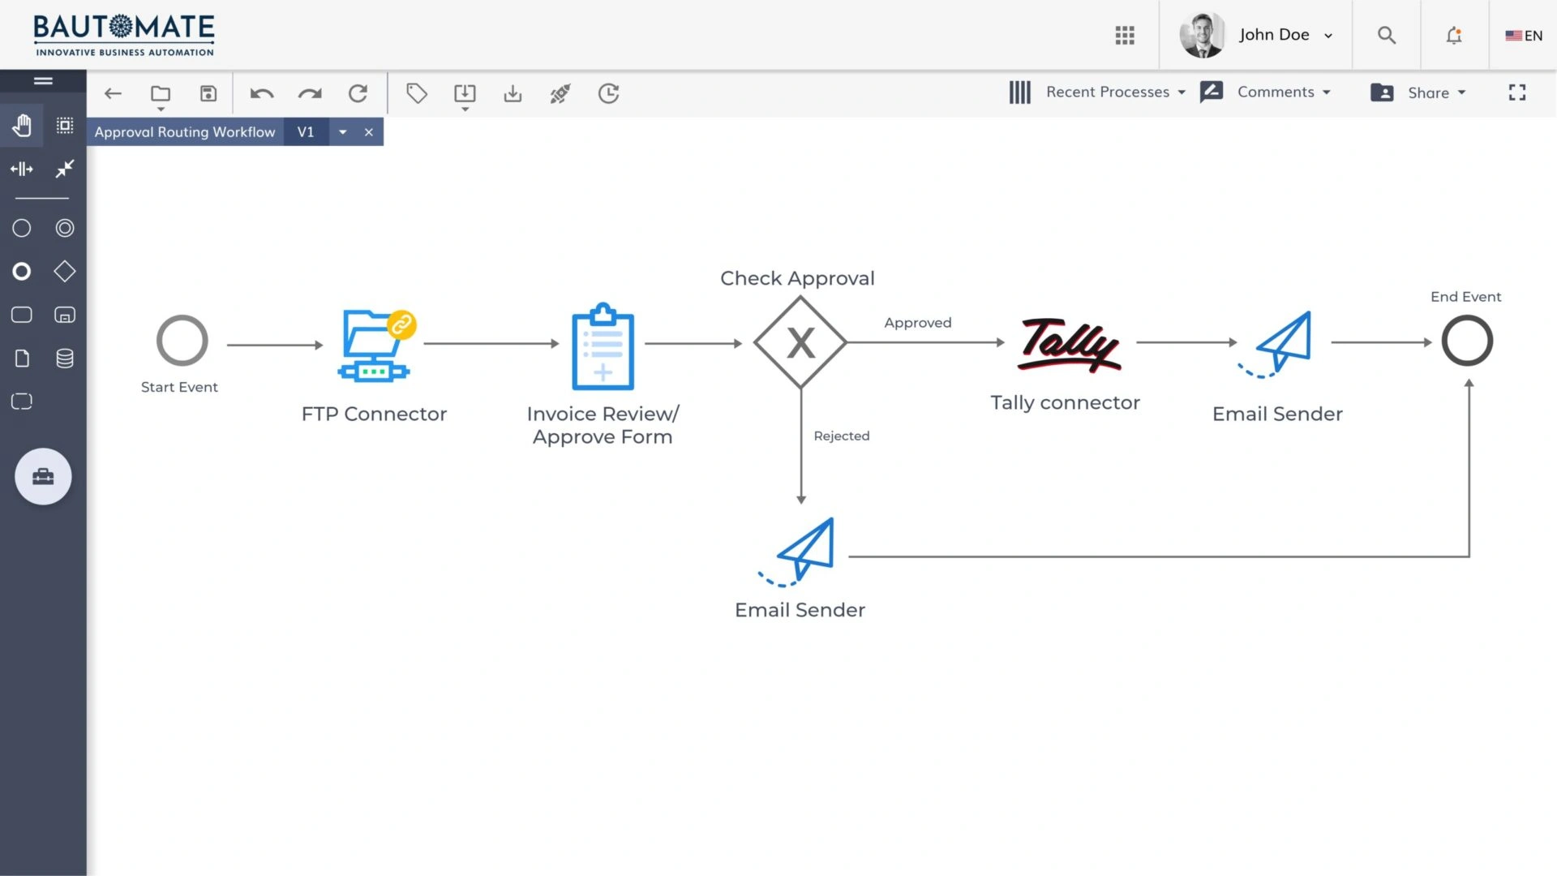This screenshot has height=876, width=1557.
Task: Toggle the sidebar hamburger menu
Action: 43,80
